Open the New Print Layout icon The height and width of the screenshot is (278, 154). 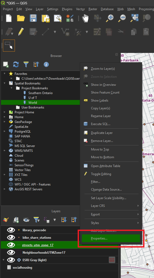click(45, 18)
